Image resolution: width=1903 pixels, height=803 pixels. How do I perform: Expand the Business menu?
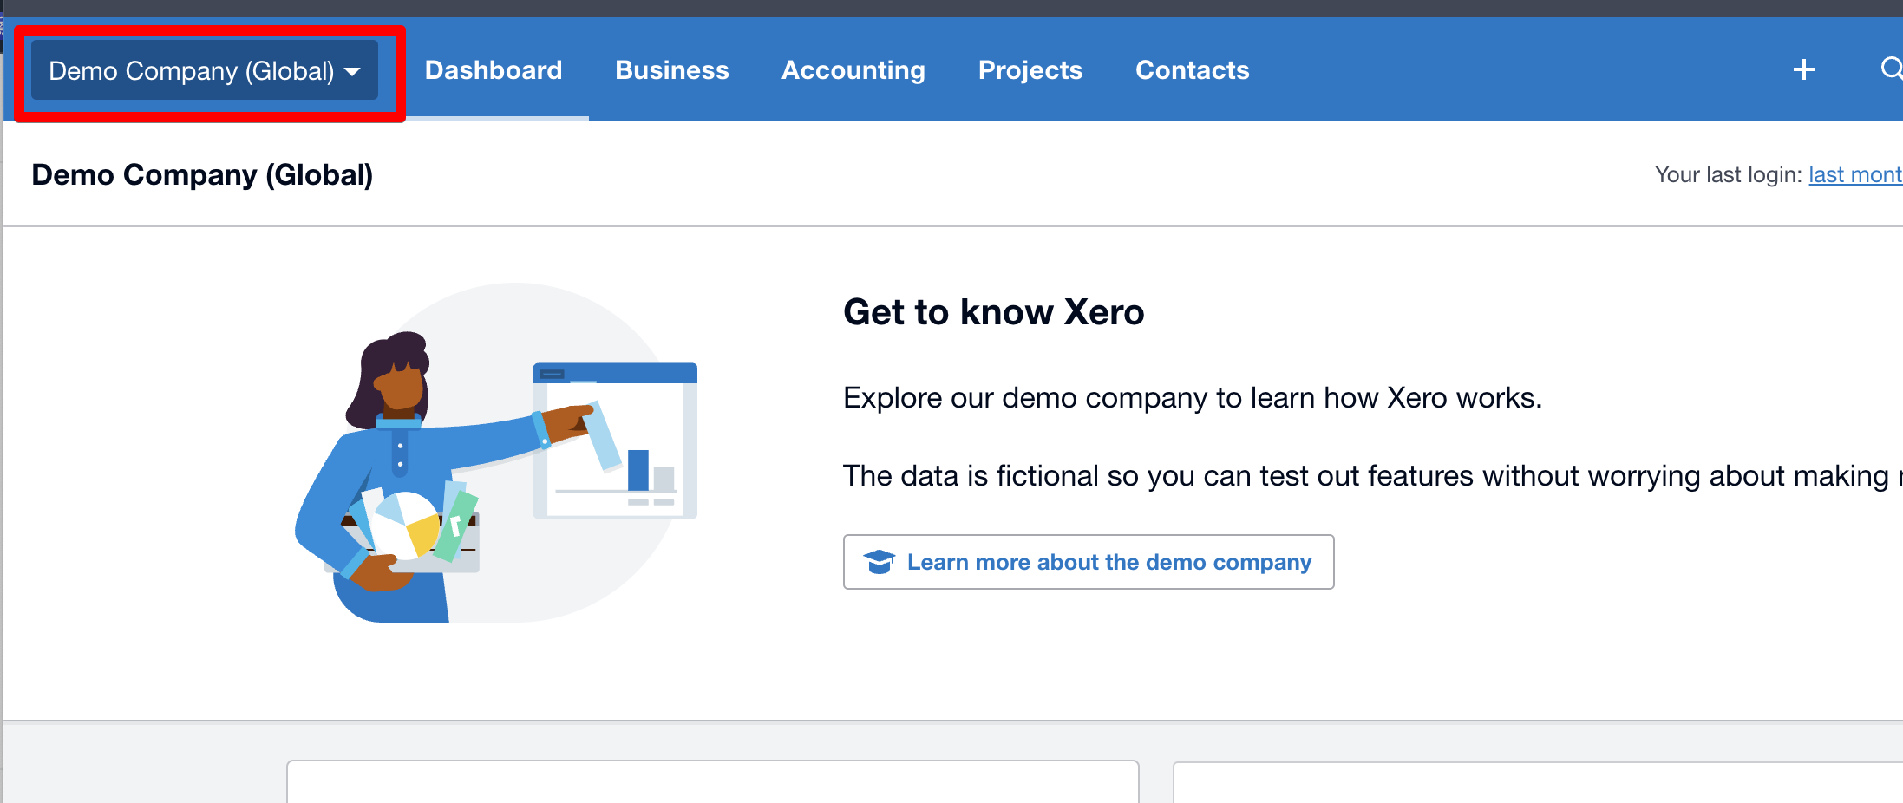[671, 70]
